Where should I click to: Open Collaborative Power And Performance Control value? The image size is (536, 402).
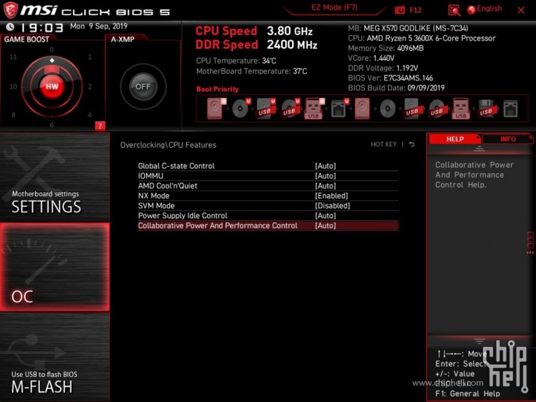click(x=326, y=225)
